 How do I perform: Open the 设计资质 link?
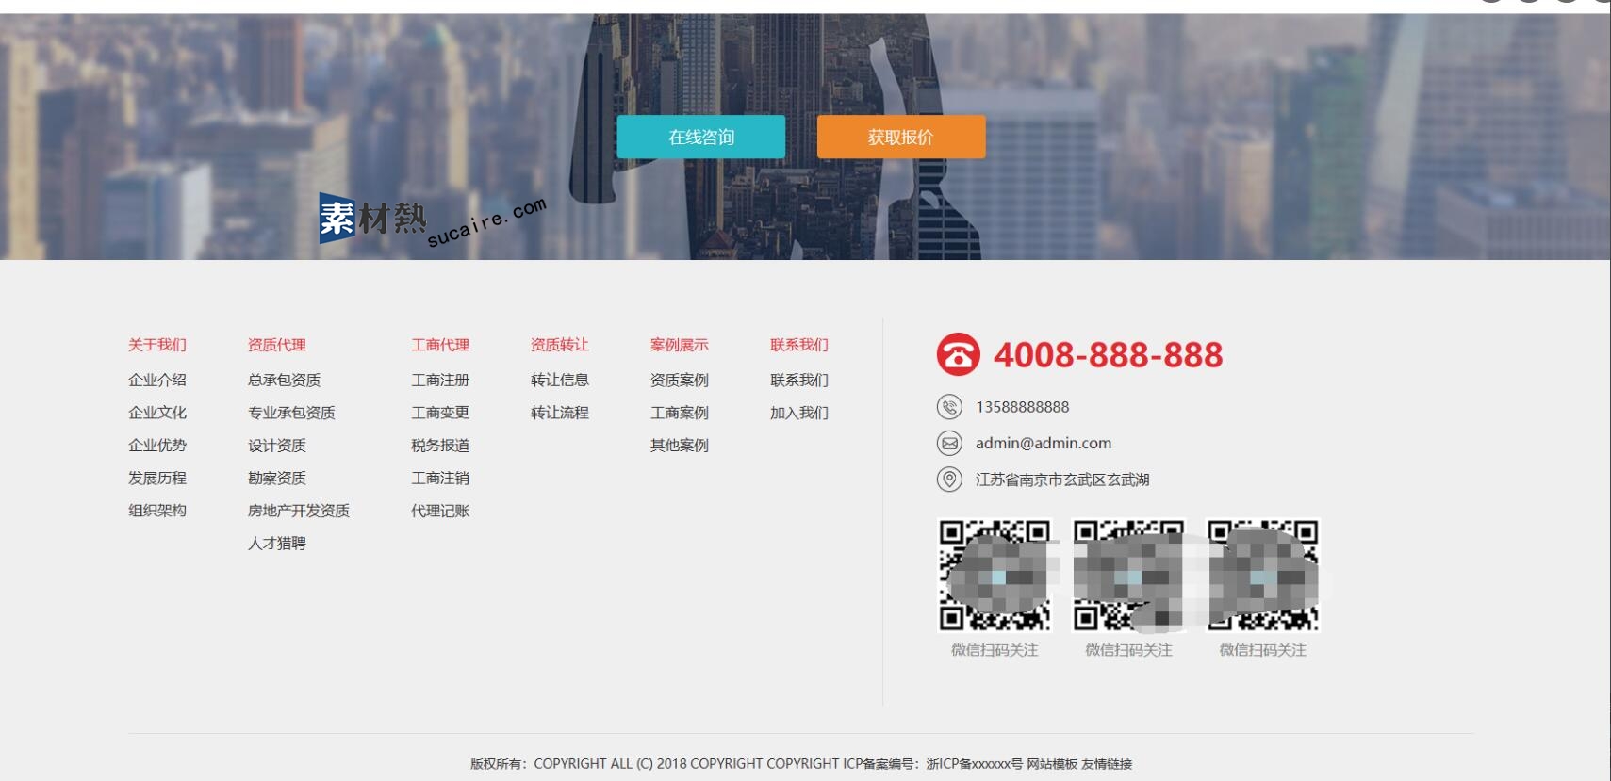click(x=277, y=446)
